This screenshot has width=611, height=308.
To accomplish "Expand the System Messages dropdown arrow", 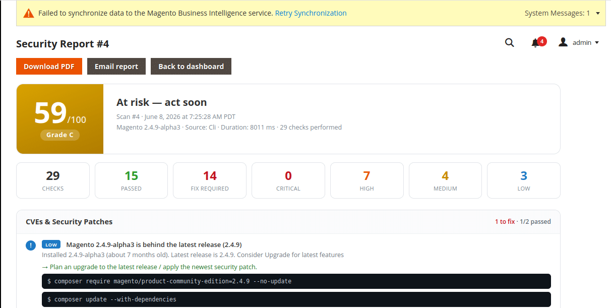I will tap(598, 13).
